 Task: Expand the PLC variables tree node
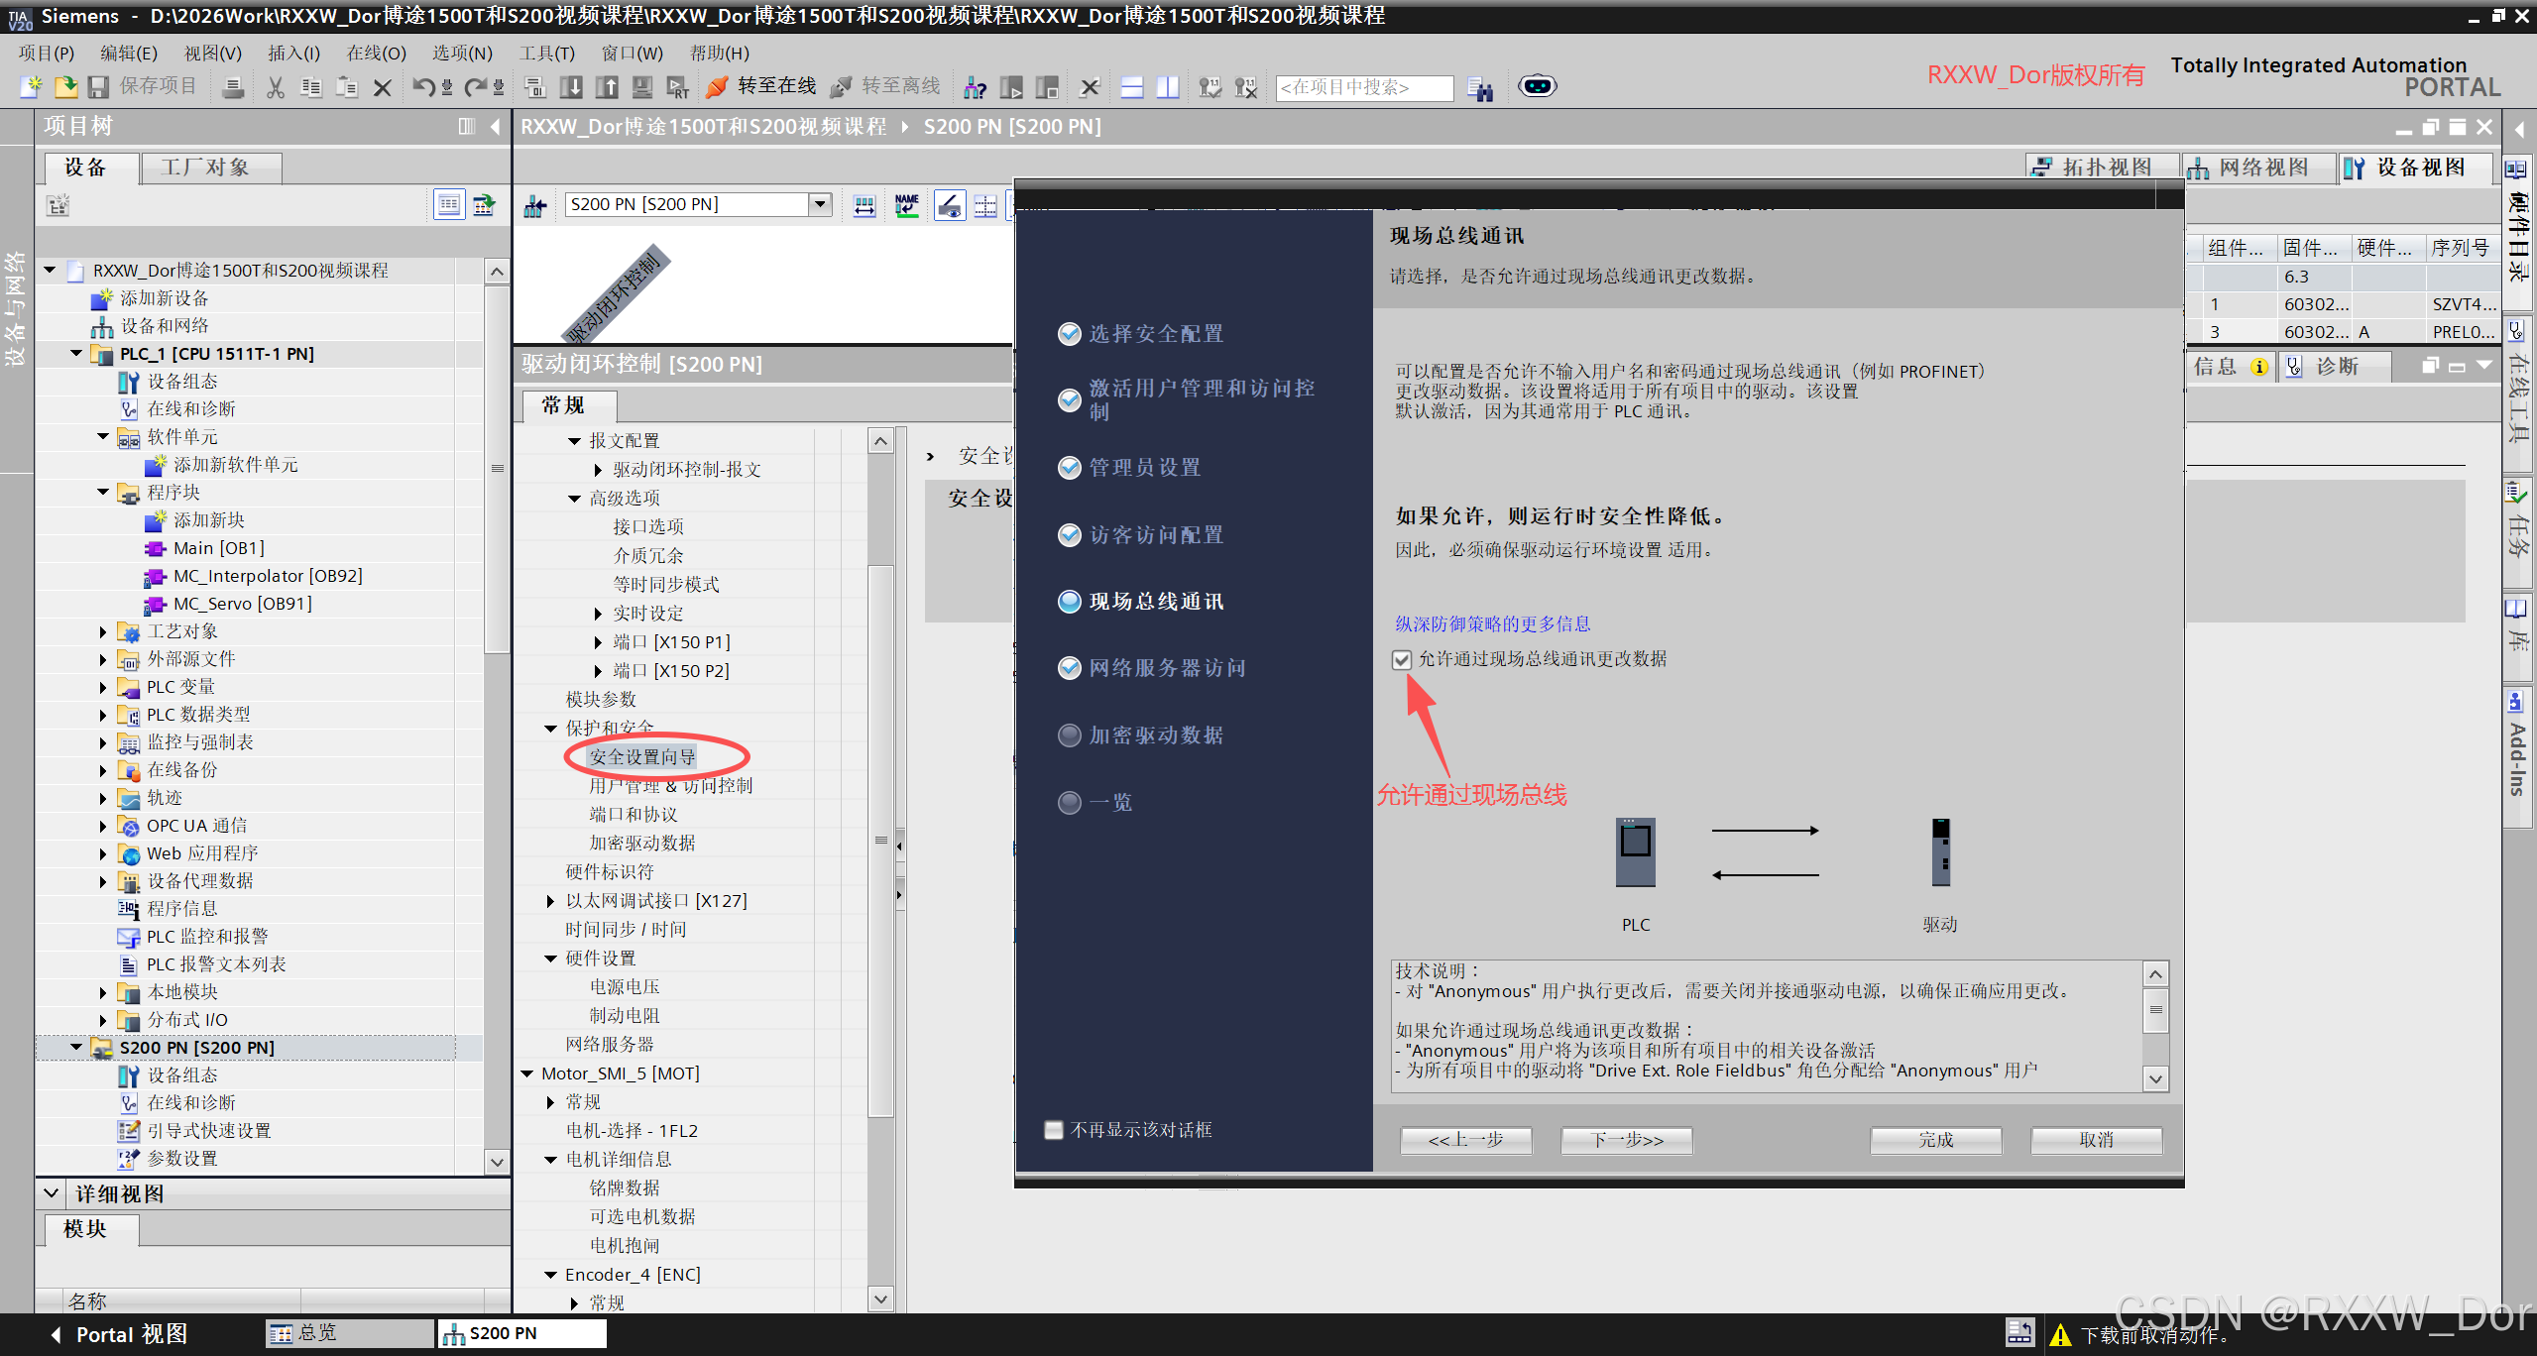click(103, 687)
